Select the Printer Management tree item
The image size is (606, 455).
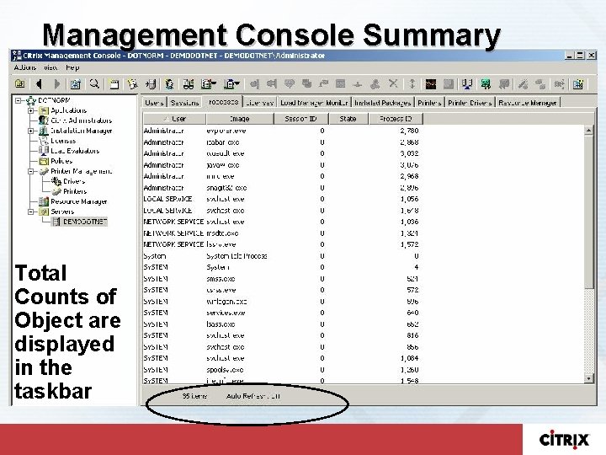[x=81, y=171]
